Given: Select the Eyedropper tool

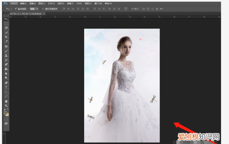Looking at the screenshot, I should click(x=6, y=41).
